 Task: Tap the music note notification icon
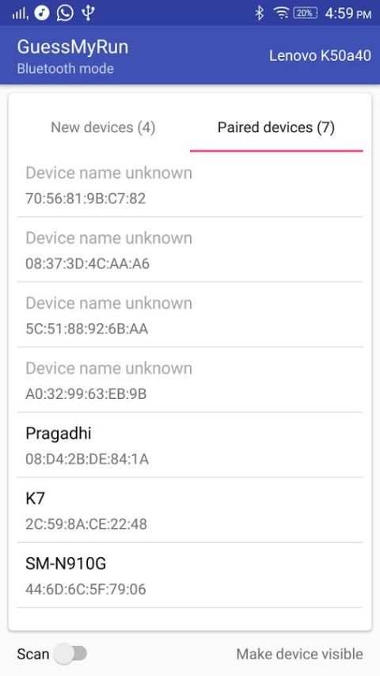[x=42, y=13]
